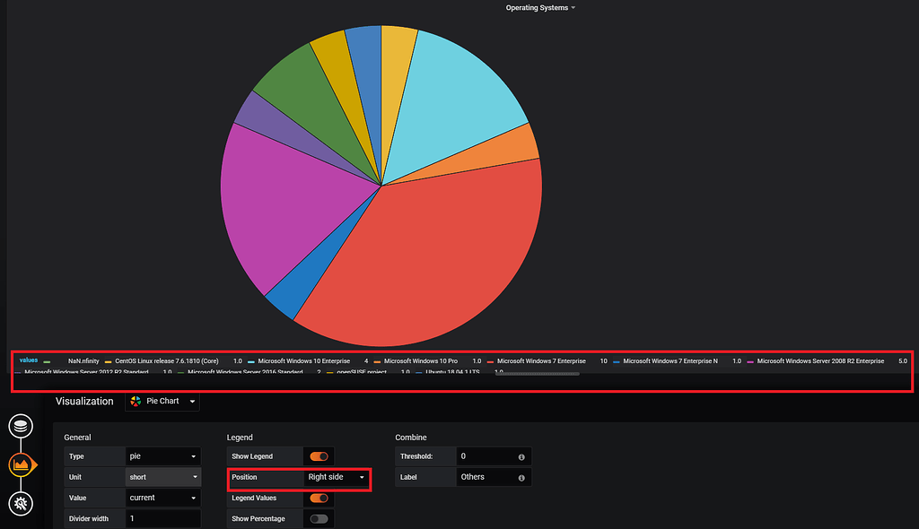Click the Visualization section label
The image size is (919, 529).
85,402
